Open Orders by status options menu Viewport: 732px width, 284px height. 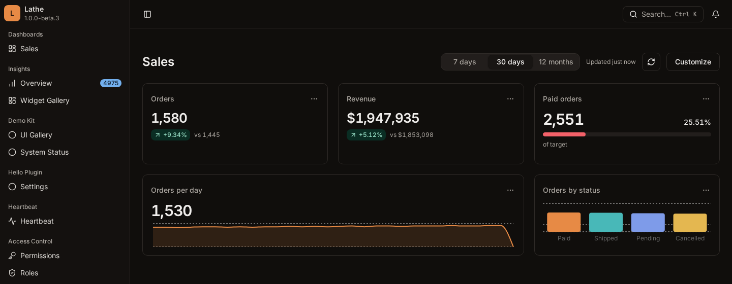706,190
